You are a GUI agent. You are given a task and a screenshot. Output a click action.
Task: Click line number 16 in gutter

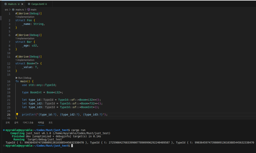click(x=9, y=82)
